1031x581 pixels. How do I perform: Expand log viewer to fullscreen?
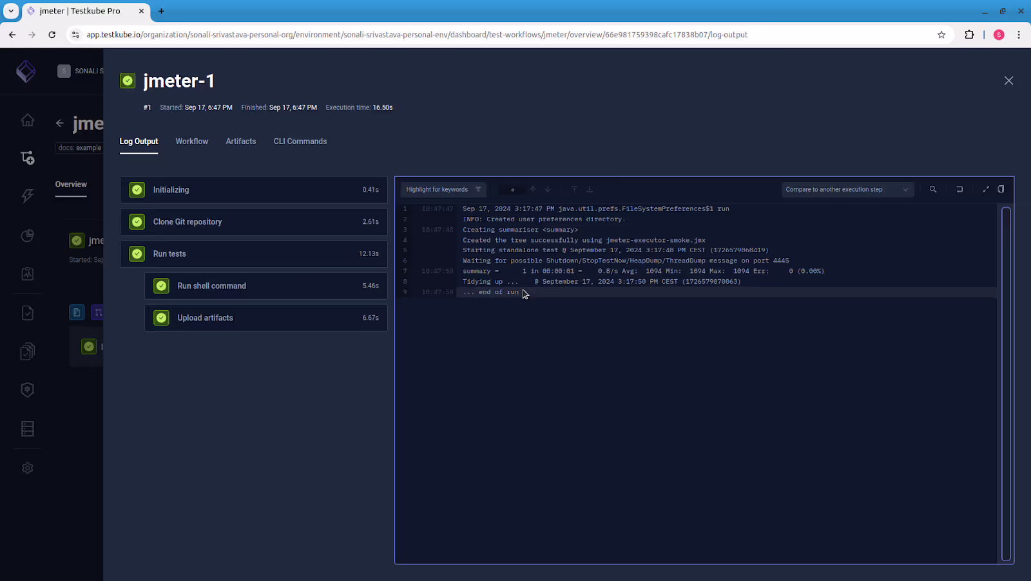(x=985, y=189)
